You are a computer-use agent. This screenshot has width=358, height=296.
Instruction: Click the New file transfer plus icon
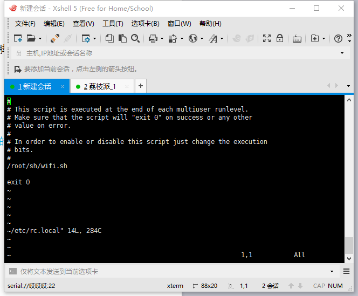315,38
